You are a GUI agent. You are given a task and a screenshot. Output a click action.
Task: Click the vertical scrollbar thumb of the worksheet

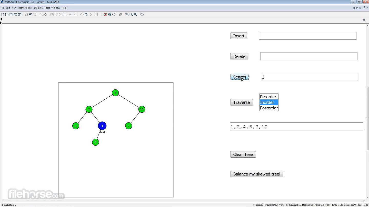coord(367,118)
